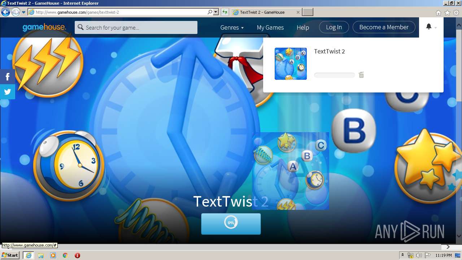The image size is (462, 260).
Task: Open the recent pages dropdown arrow
Action: pos(23,12)
